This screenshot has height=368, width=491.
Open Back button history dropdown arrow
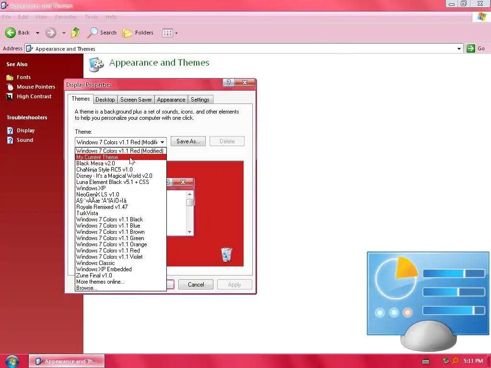coord(37,33)
